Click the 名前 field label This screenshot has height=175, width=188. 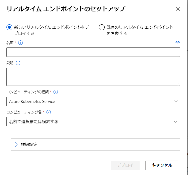10,43
